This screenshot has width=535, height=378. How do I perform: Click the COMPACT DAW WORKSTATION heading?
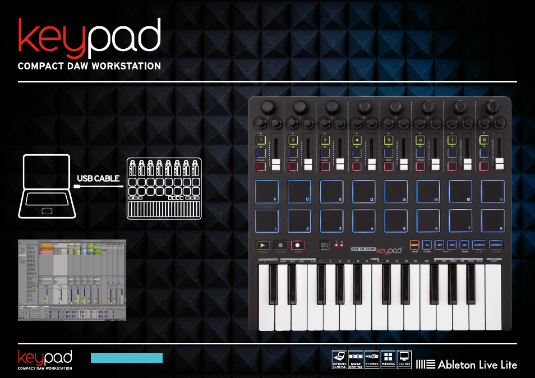(x=89, y=66)
